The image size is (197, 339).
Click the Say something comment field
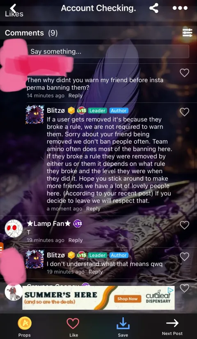(108, 51)
